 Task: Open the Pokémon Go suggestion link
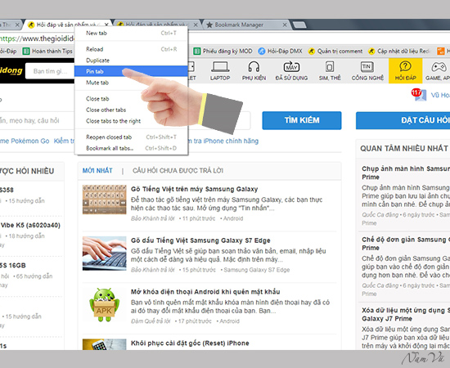[25, 141]
